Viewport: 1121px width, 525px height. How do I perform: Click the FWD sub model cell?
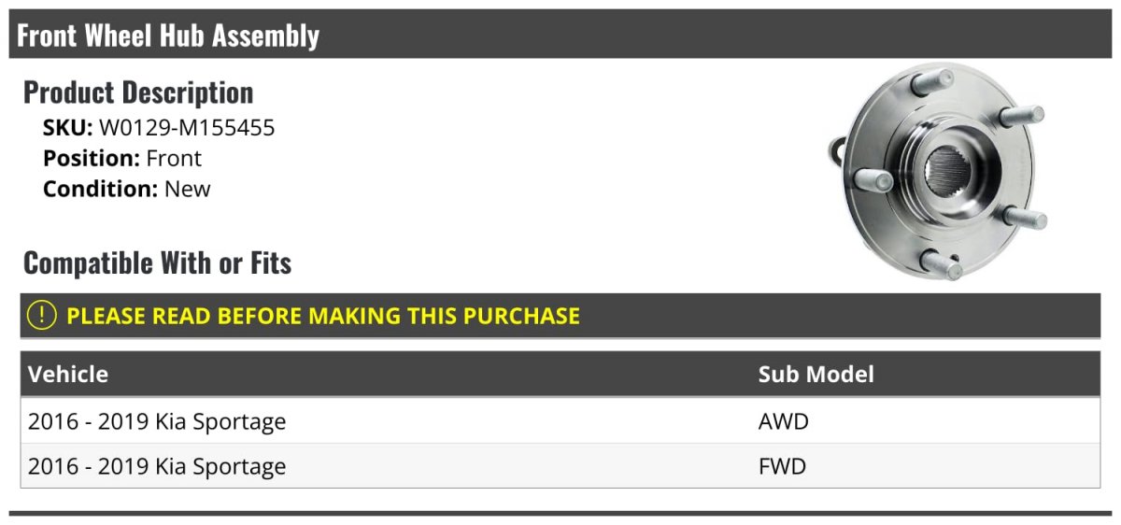(x=782, y=466)
